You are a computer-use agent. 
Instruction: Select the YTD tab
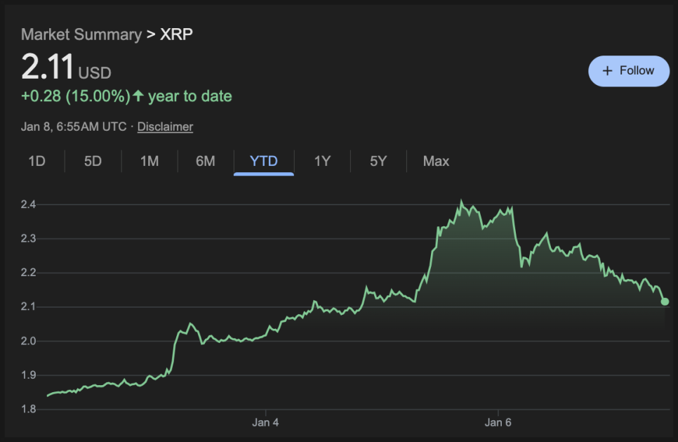coord(264,161)
